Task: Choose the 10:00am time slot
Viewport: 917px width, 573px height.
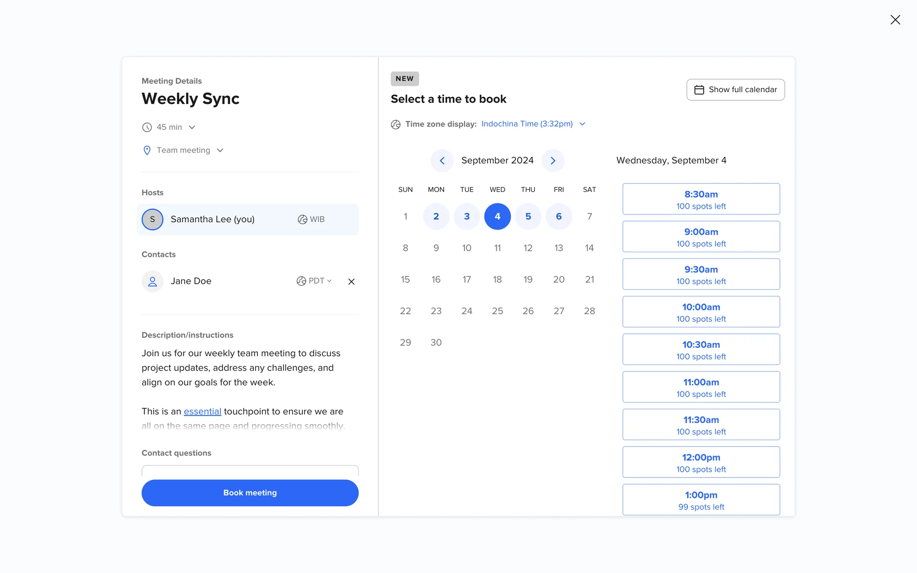Action: point(701,312)
